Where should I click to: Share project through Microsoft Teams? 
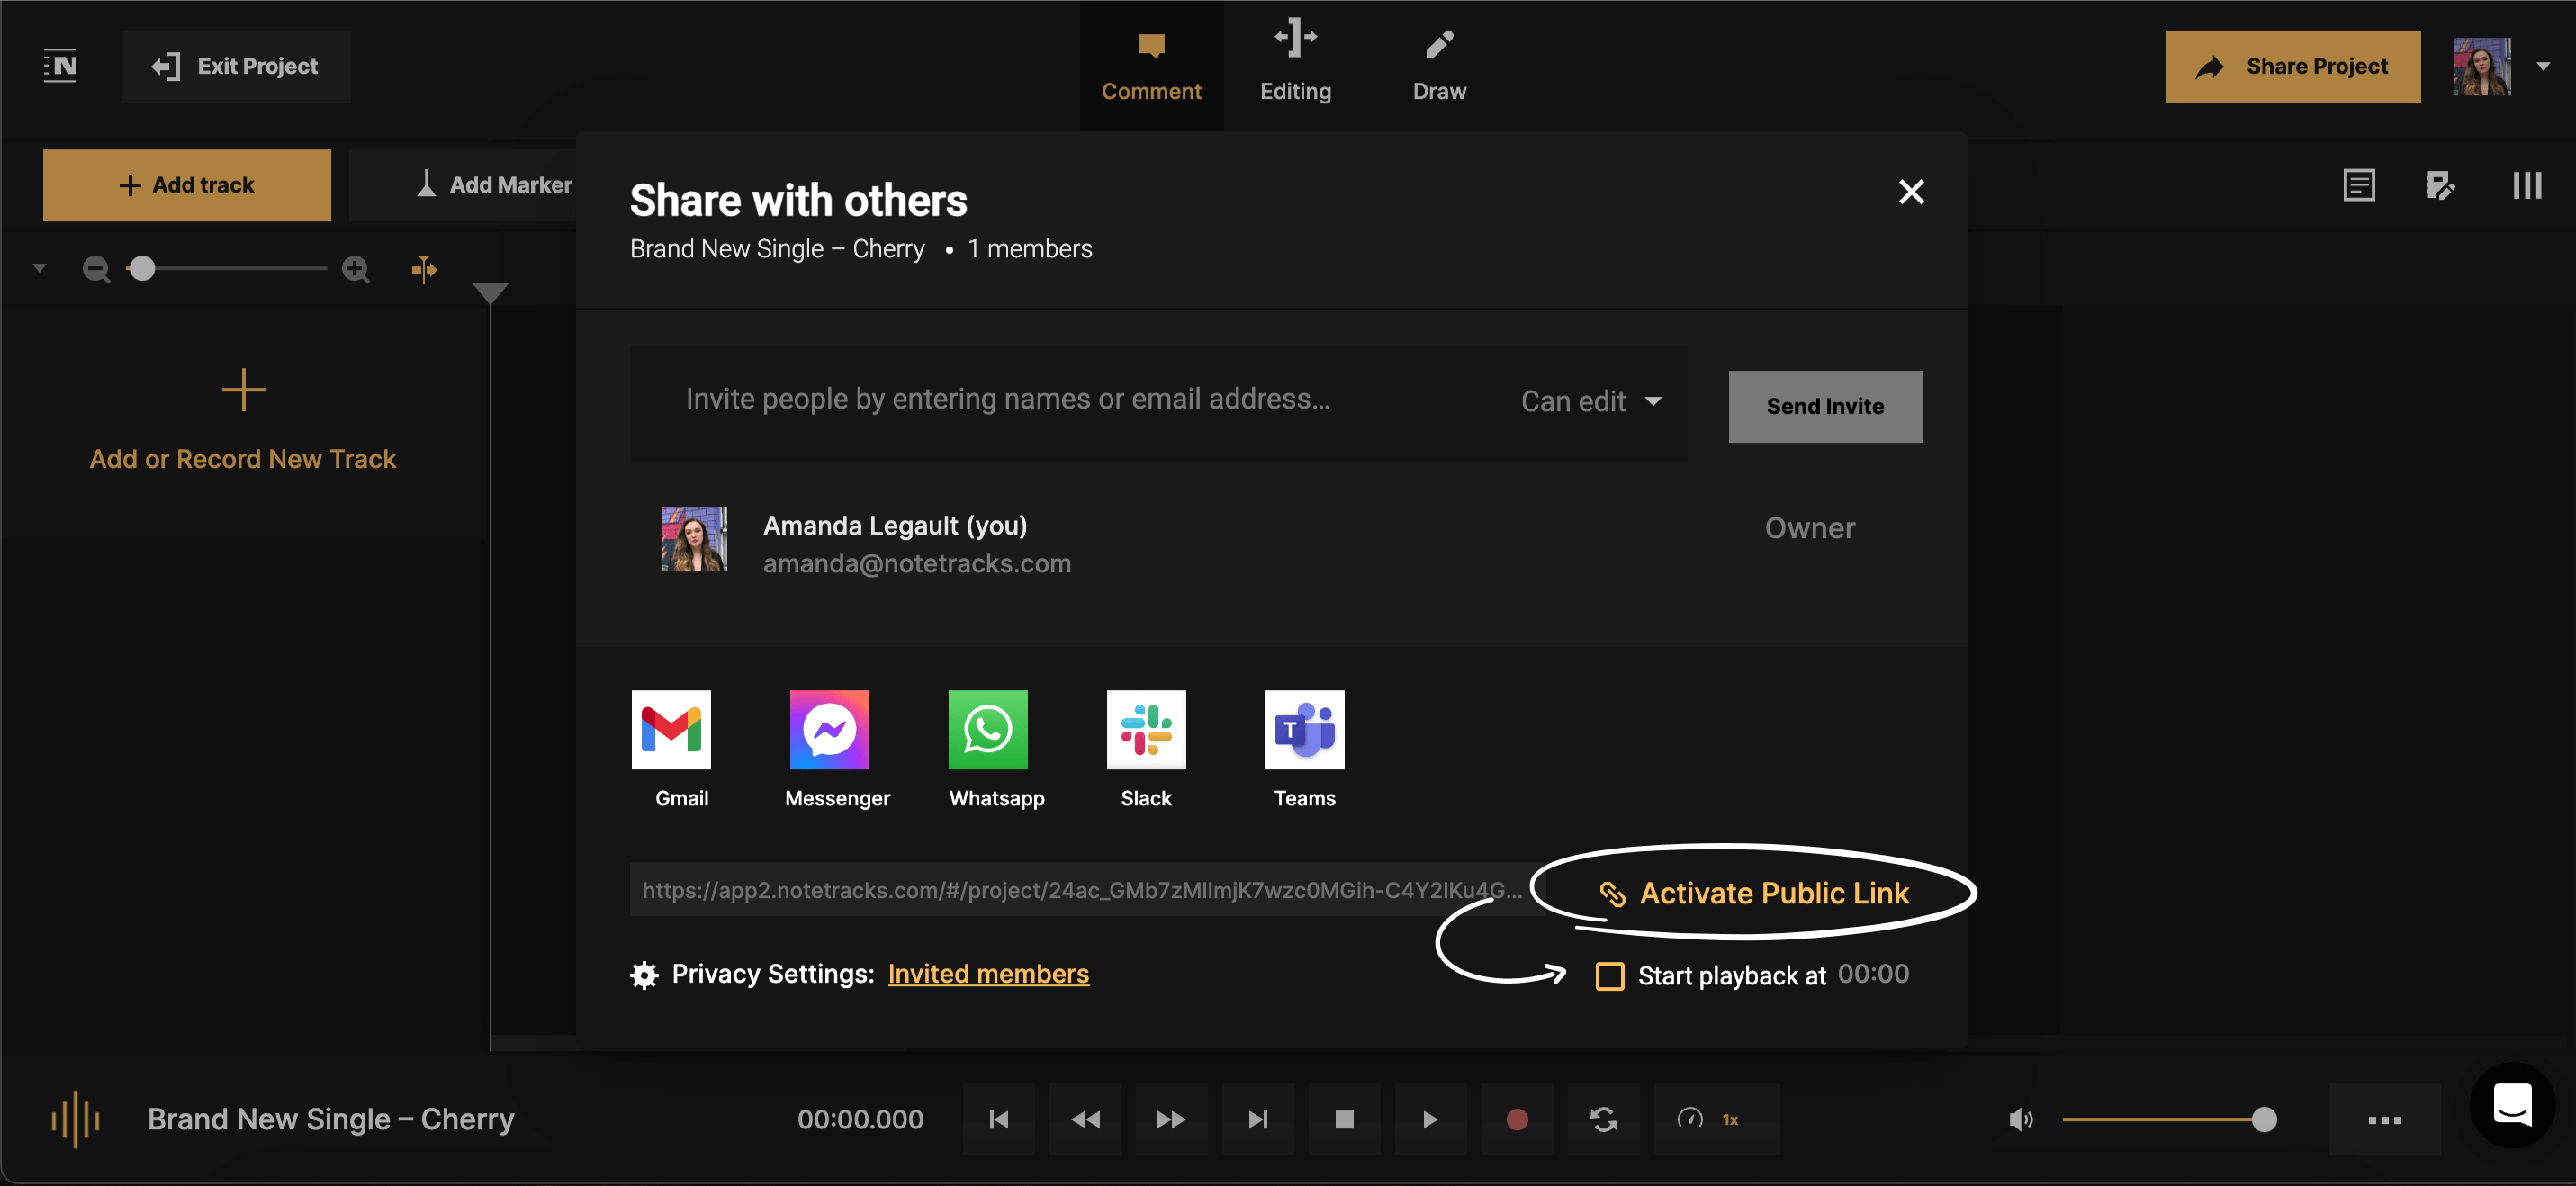click(x=1304, y=729)
